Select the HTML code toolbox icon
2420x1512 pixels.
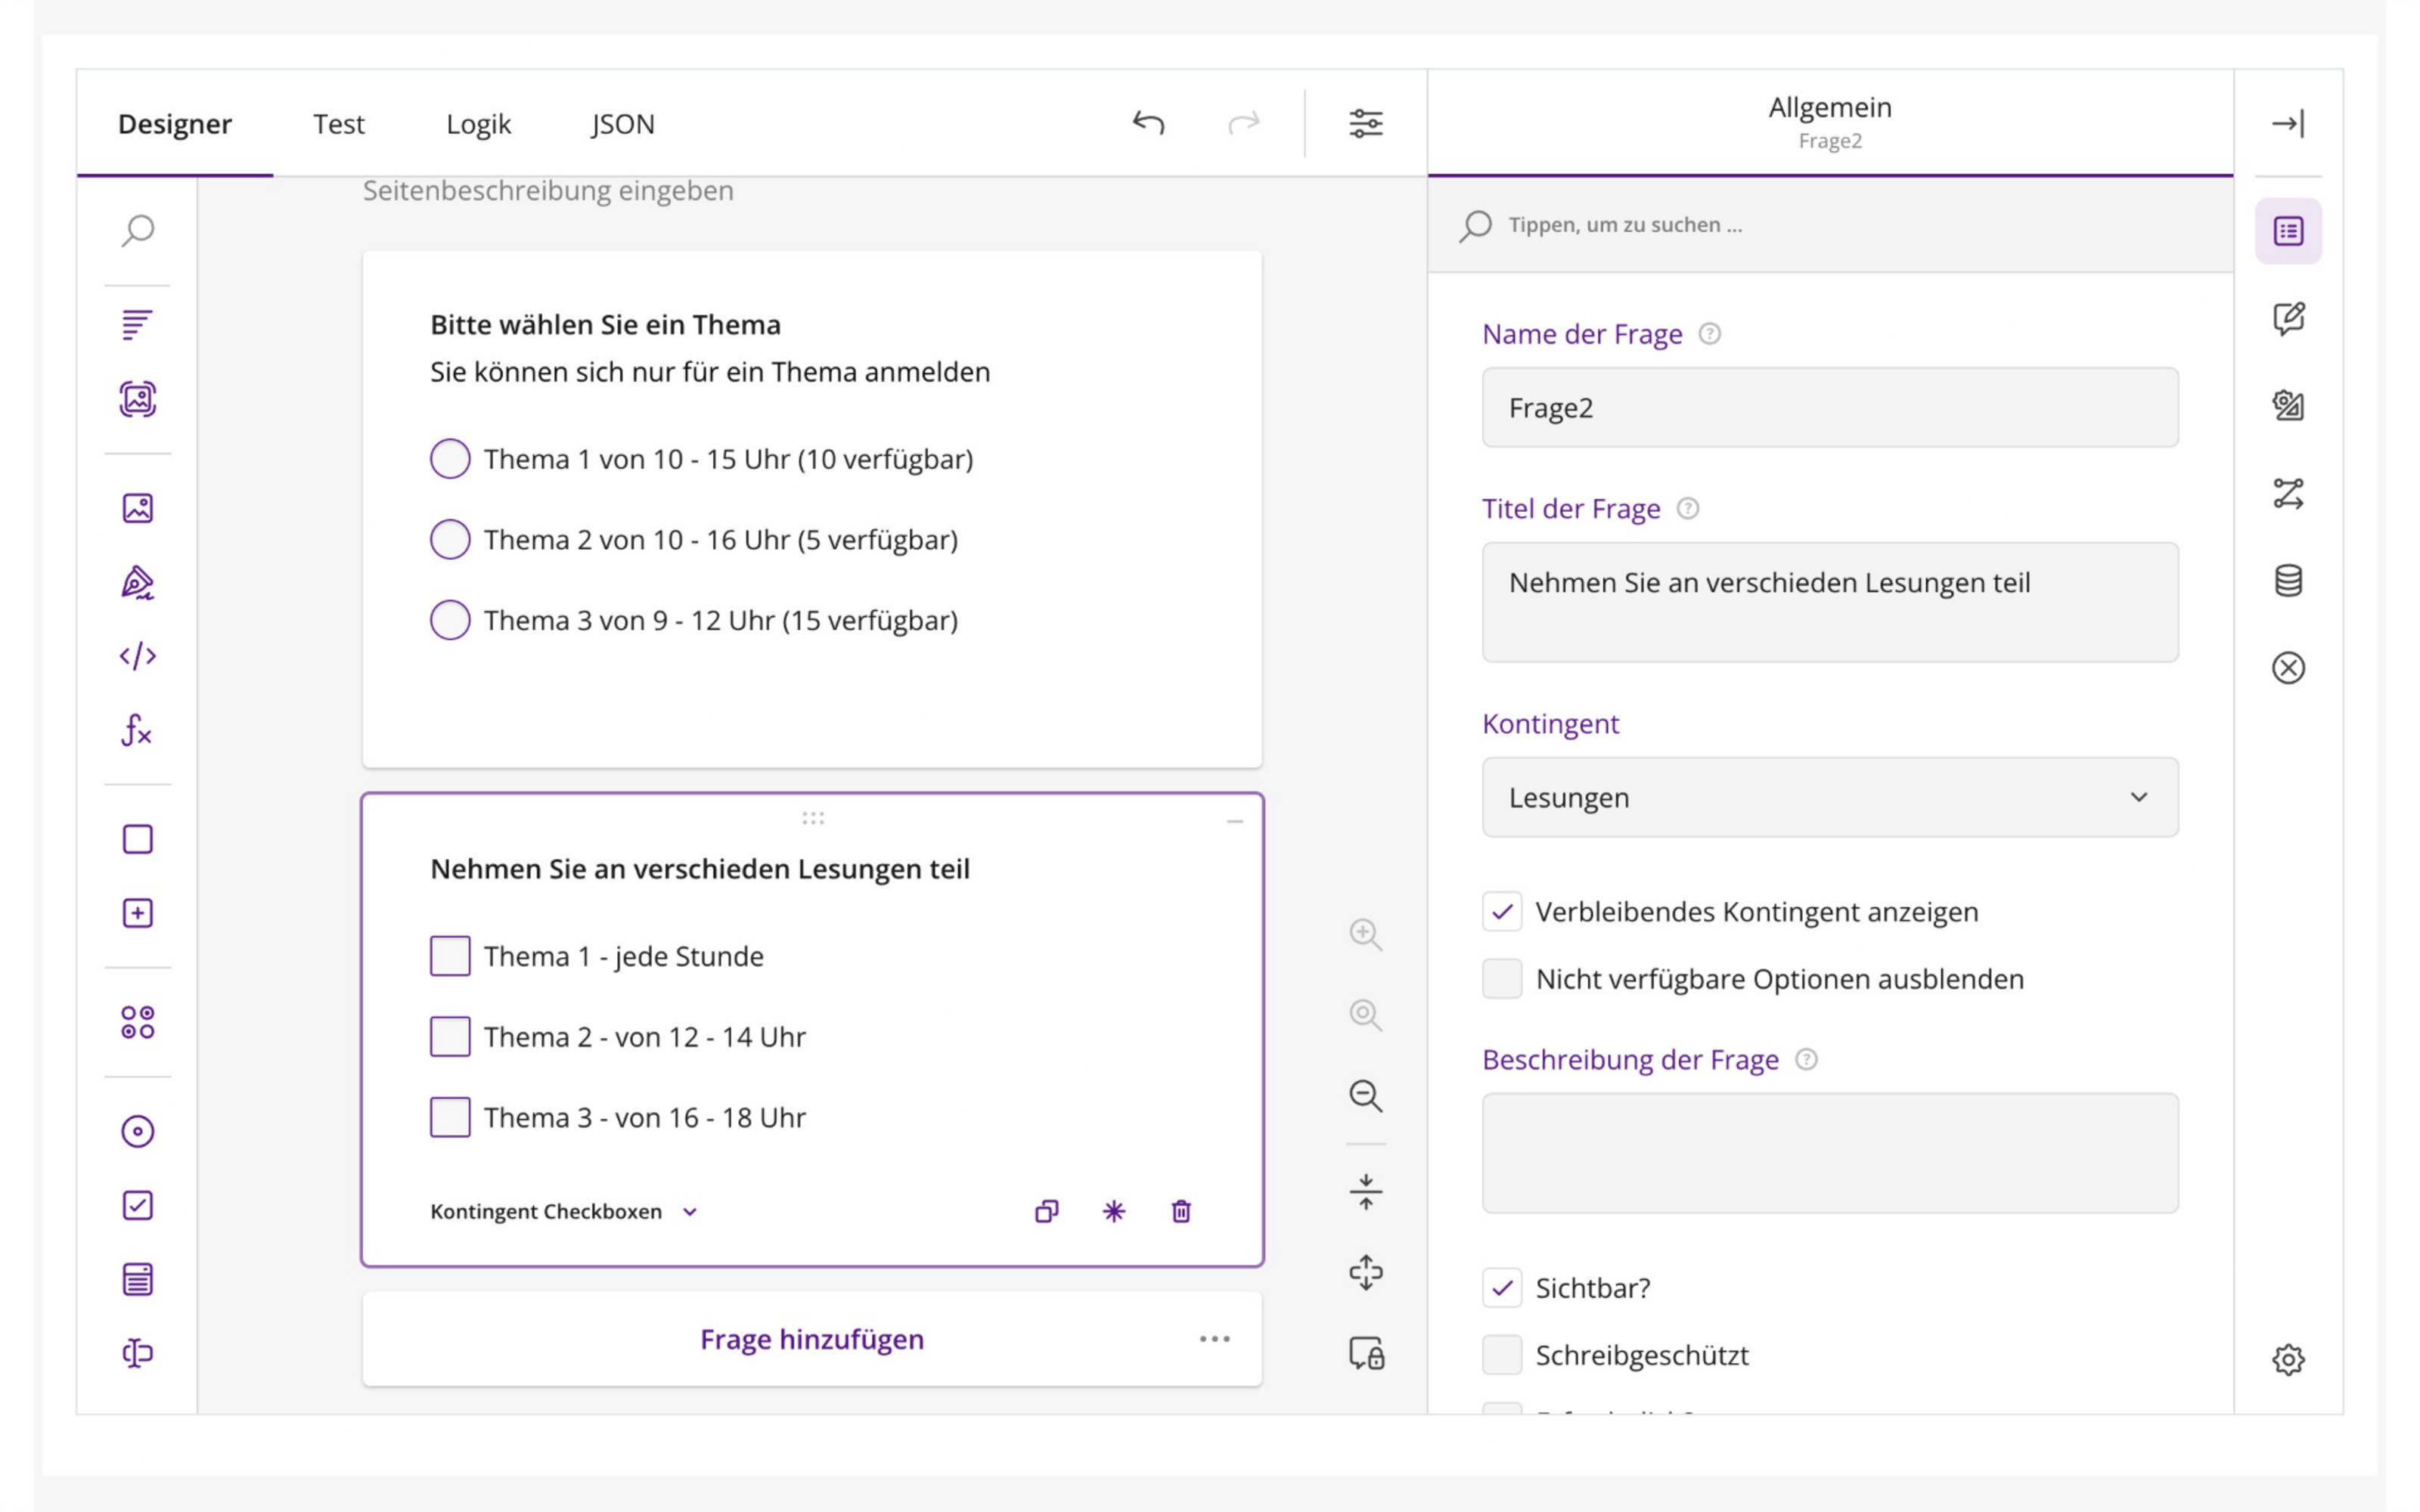[x=138, y=656]
